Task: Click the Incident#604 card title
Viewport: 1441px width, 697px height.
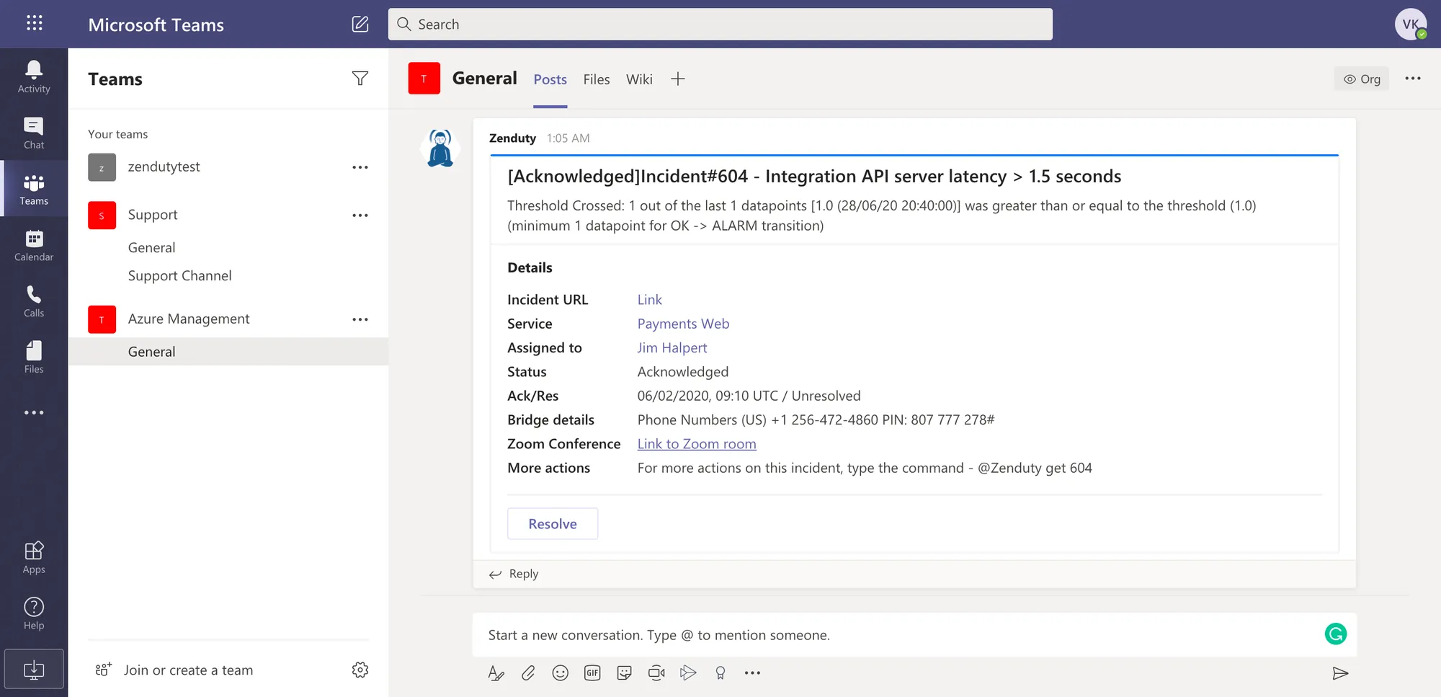Action: click(814, 176)
